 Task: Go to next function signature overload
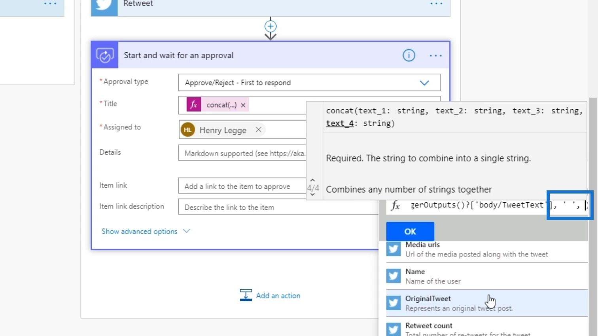click(312, 194)
